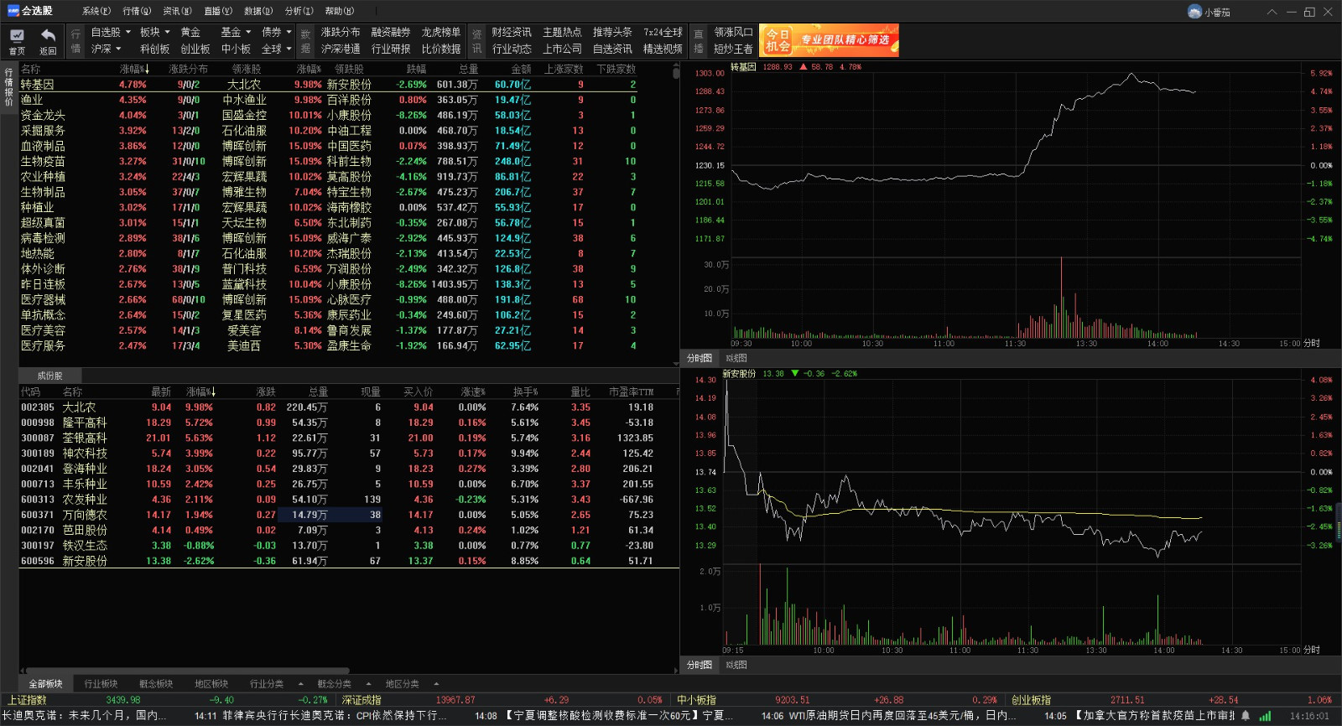Switch upper chart to 炫图 tab
The image size is (1342, 726).
pos(736,358)
